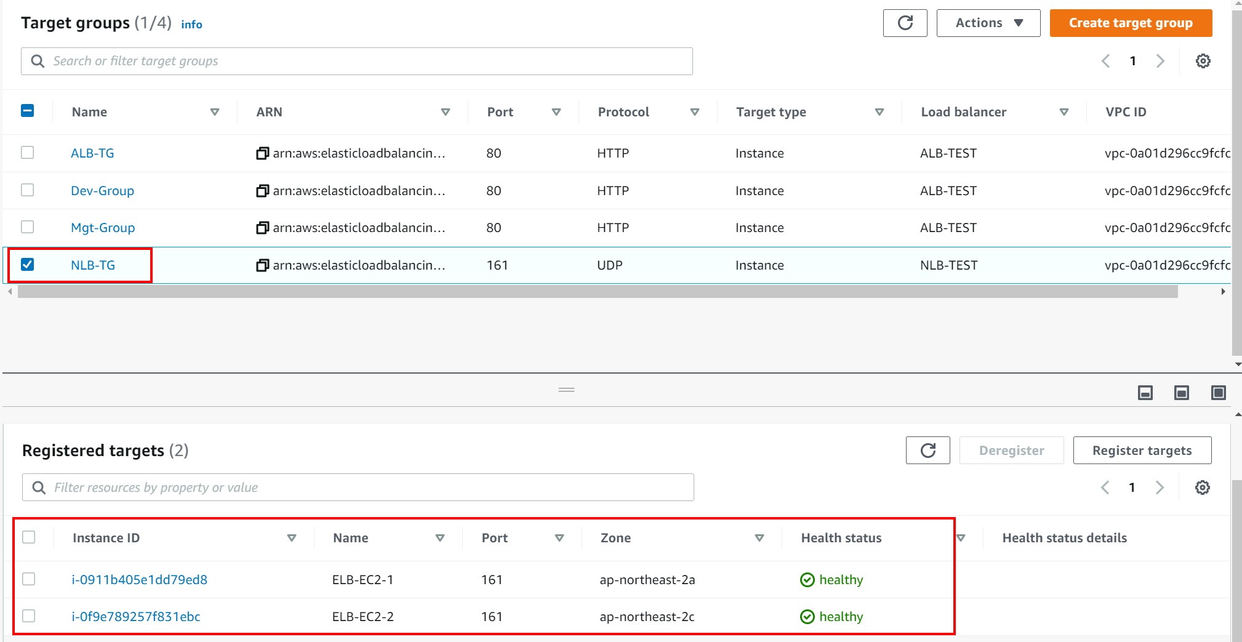This screenshot has height=642, width=1242.
Task: Sort registered targets by Instance ID
Action: [x=292, y=538]
